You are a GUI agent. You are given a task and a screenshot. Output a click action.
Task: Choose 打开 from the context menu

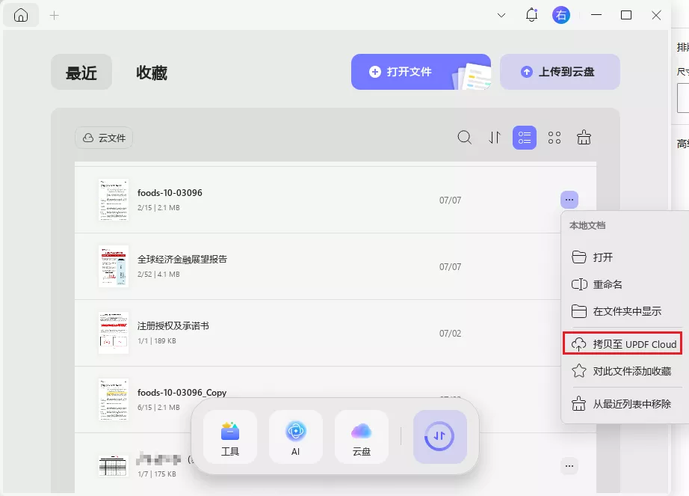coord(625,257)
